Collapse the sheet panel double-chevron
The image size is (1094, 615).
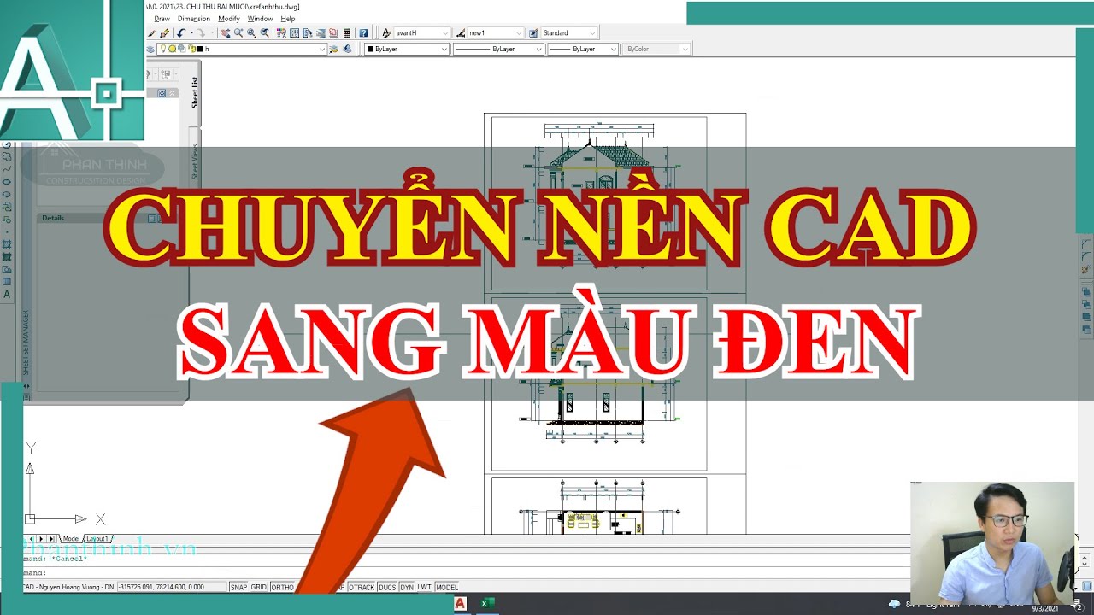click(173, 93)
